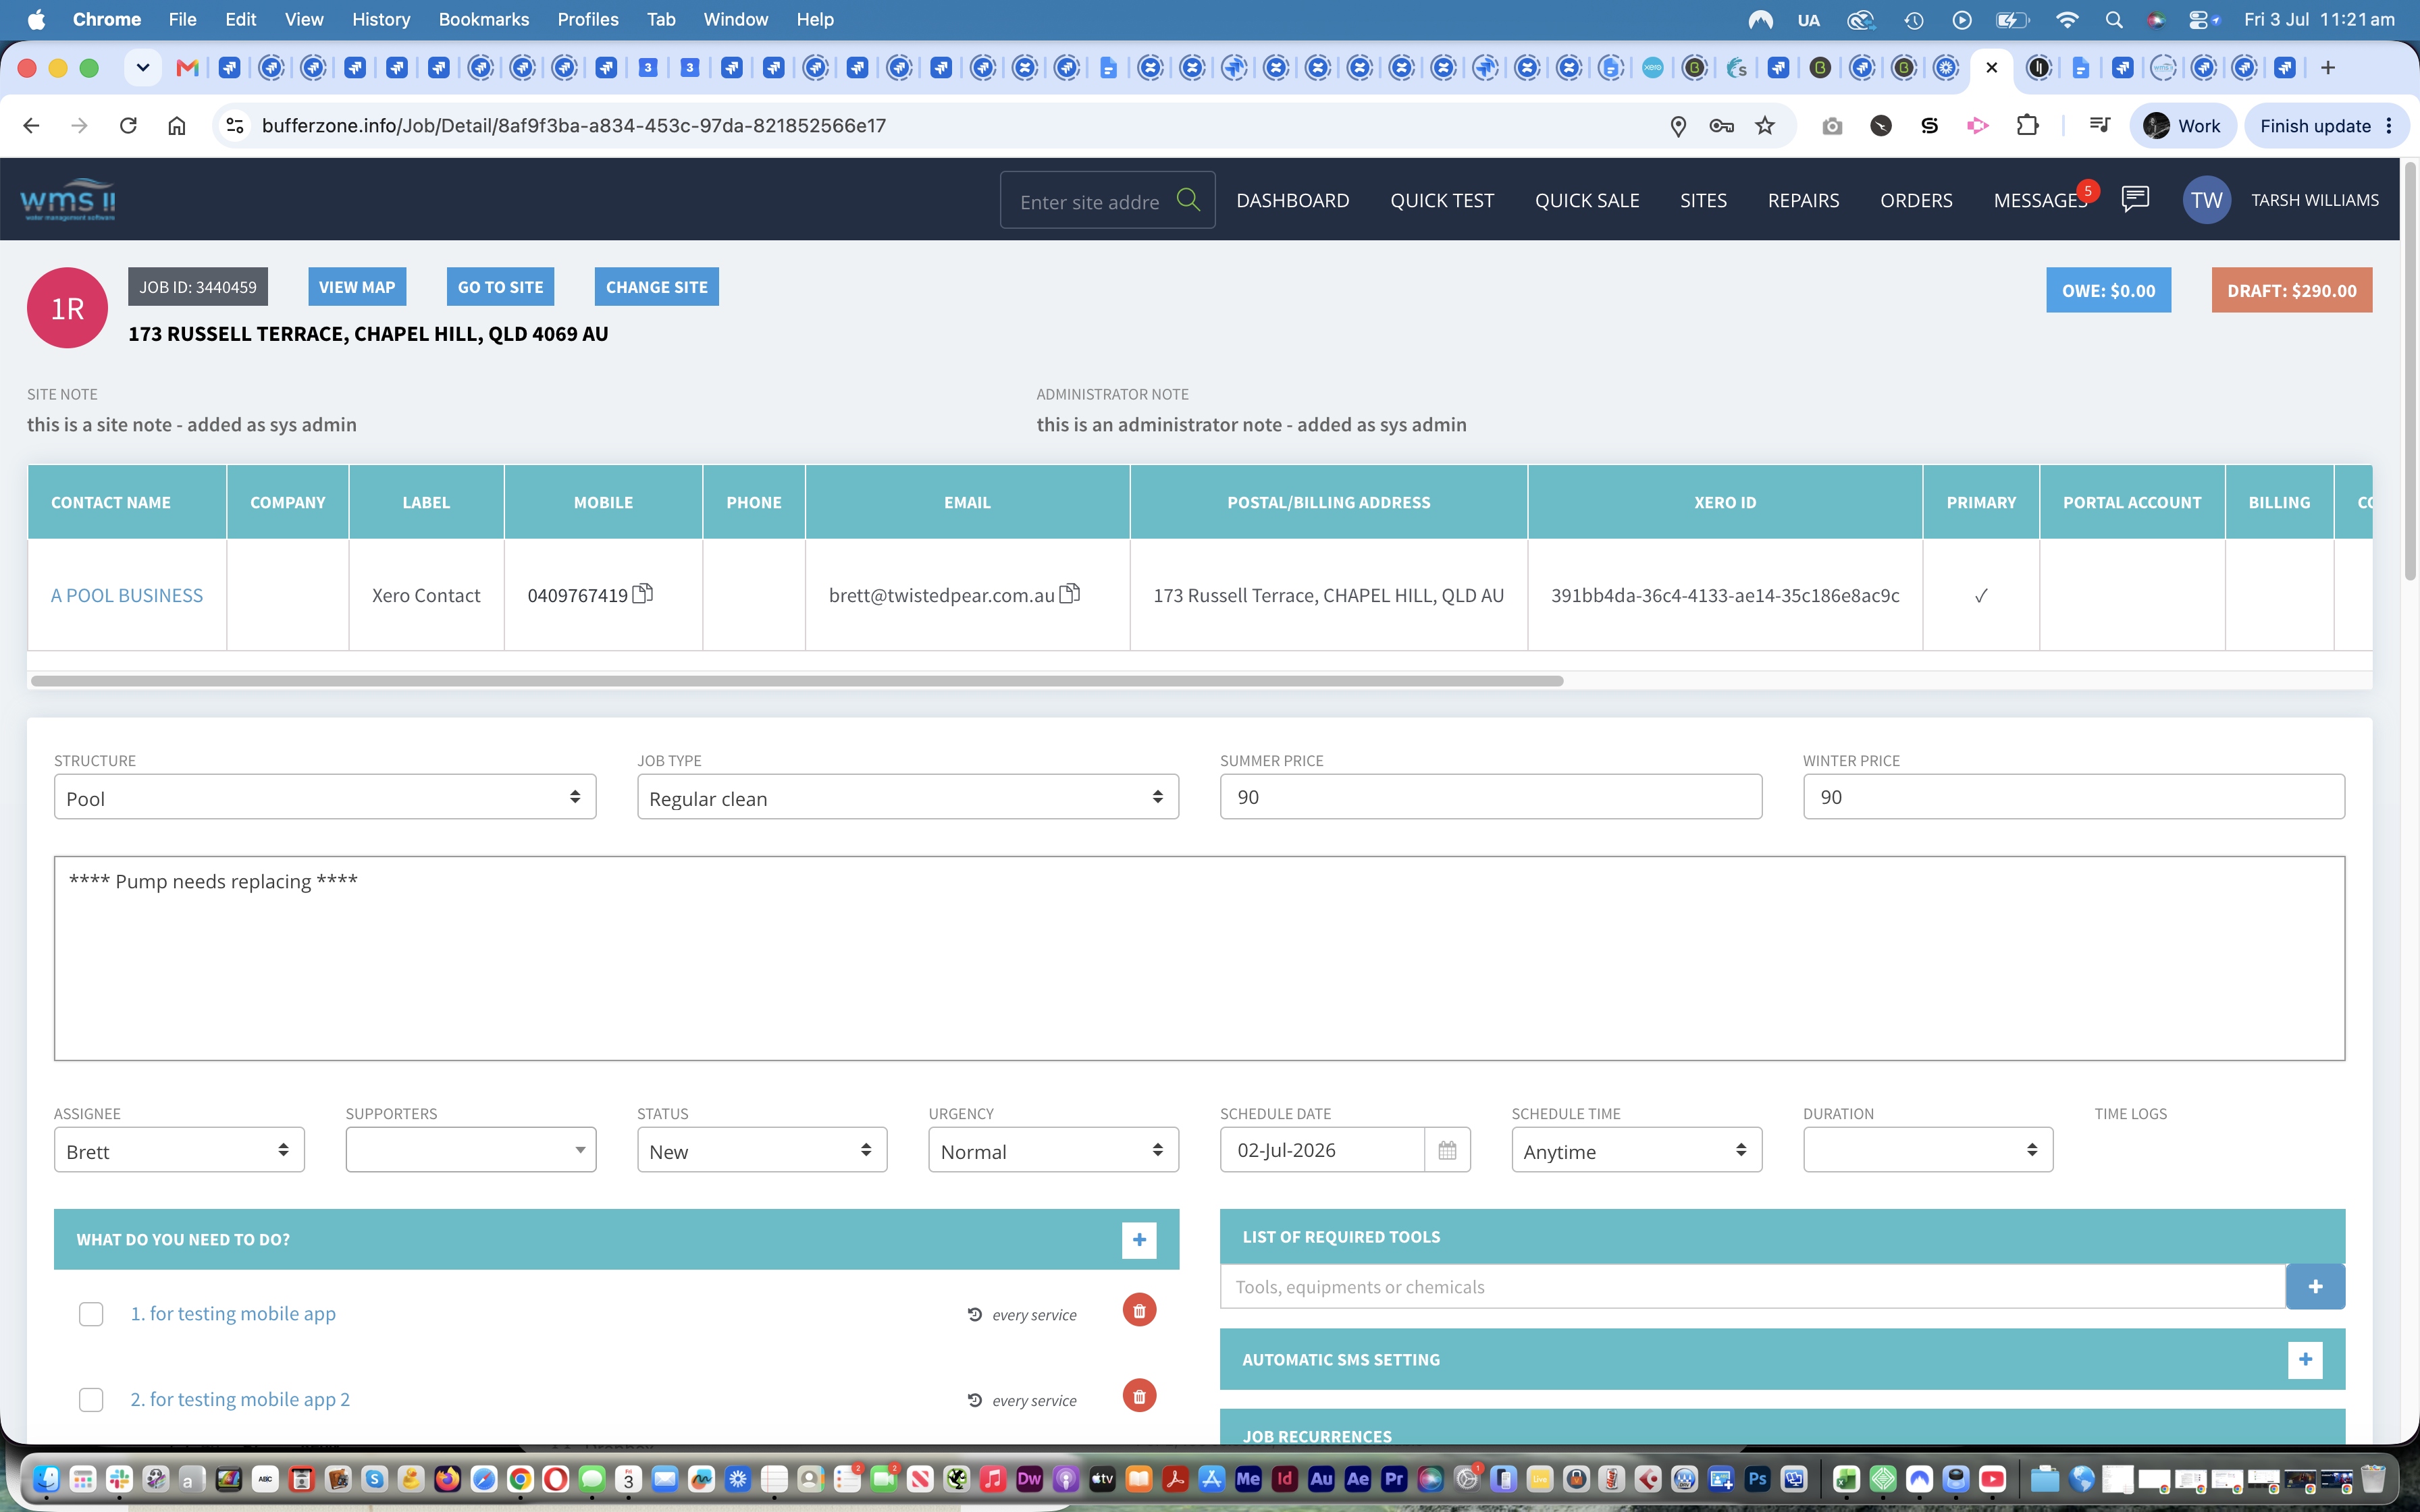2420x1512 pixels.
Task: Open the Gmail tab
Action: pos(187,67)
